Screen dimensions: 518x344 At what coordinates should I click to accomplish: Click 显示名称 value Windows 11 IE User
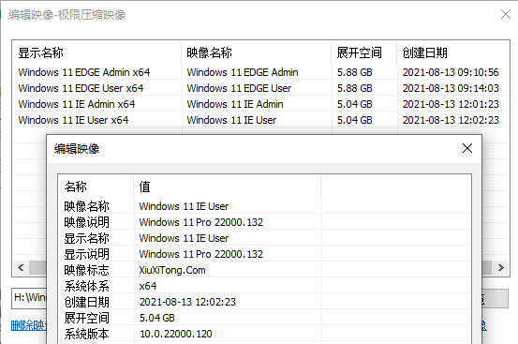tap(184, 238)
